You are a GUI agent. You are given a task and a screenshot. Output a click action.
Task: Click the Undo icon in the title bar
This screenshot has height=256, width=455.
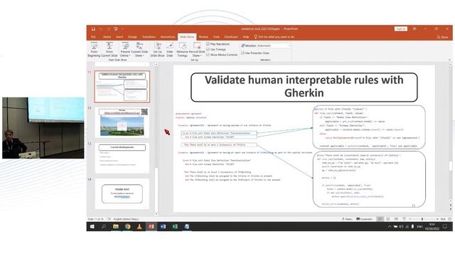[101, 29]
